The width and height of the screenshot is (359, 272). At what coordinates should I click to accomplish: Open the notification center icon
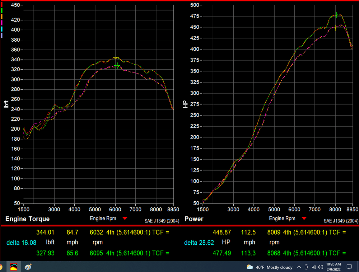[349, 267]
